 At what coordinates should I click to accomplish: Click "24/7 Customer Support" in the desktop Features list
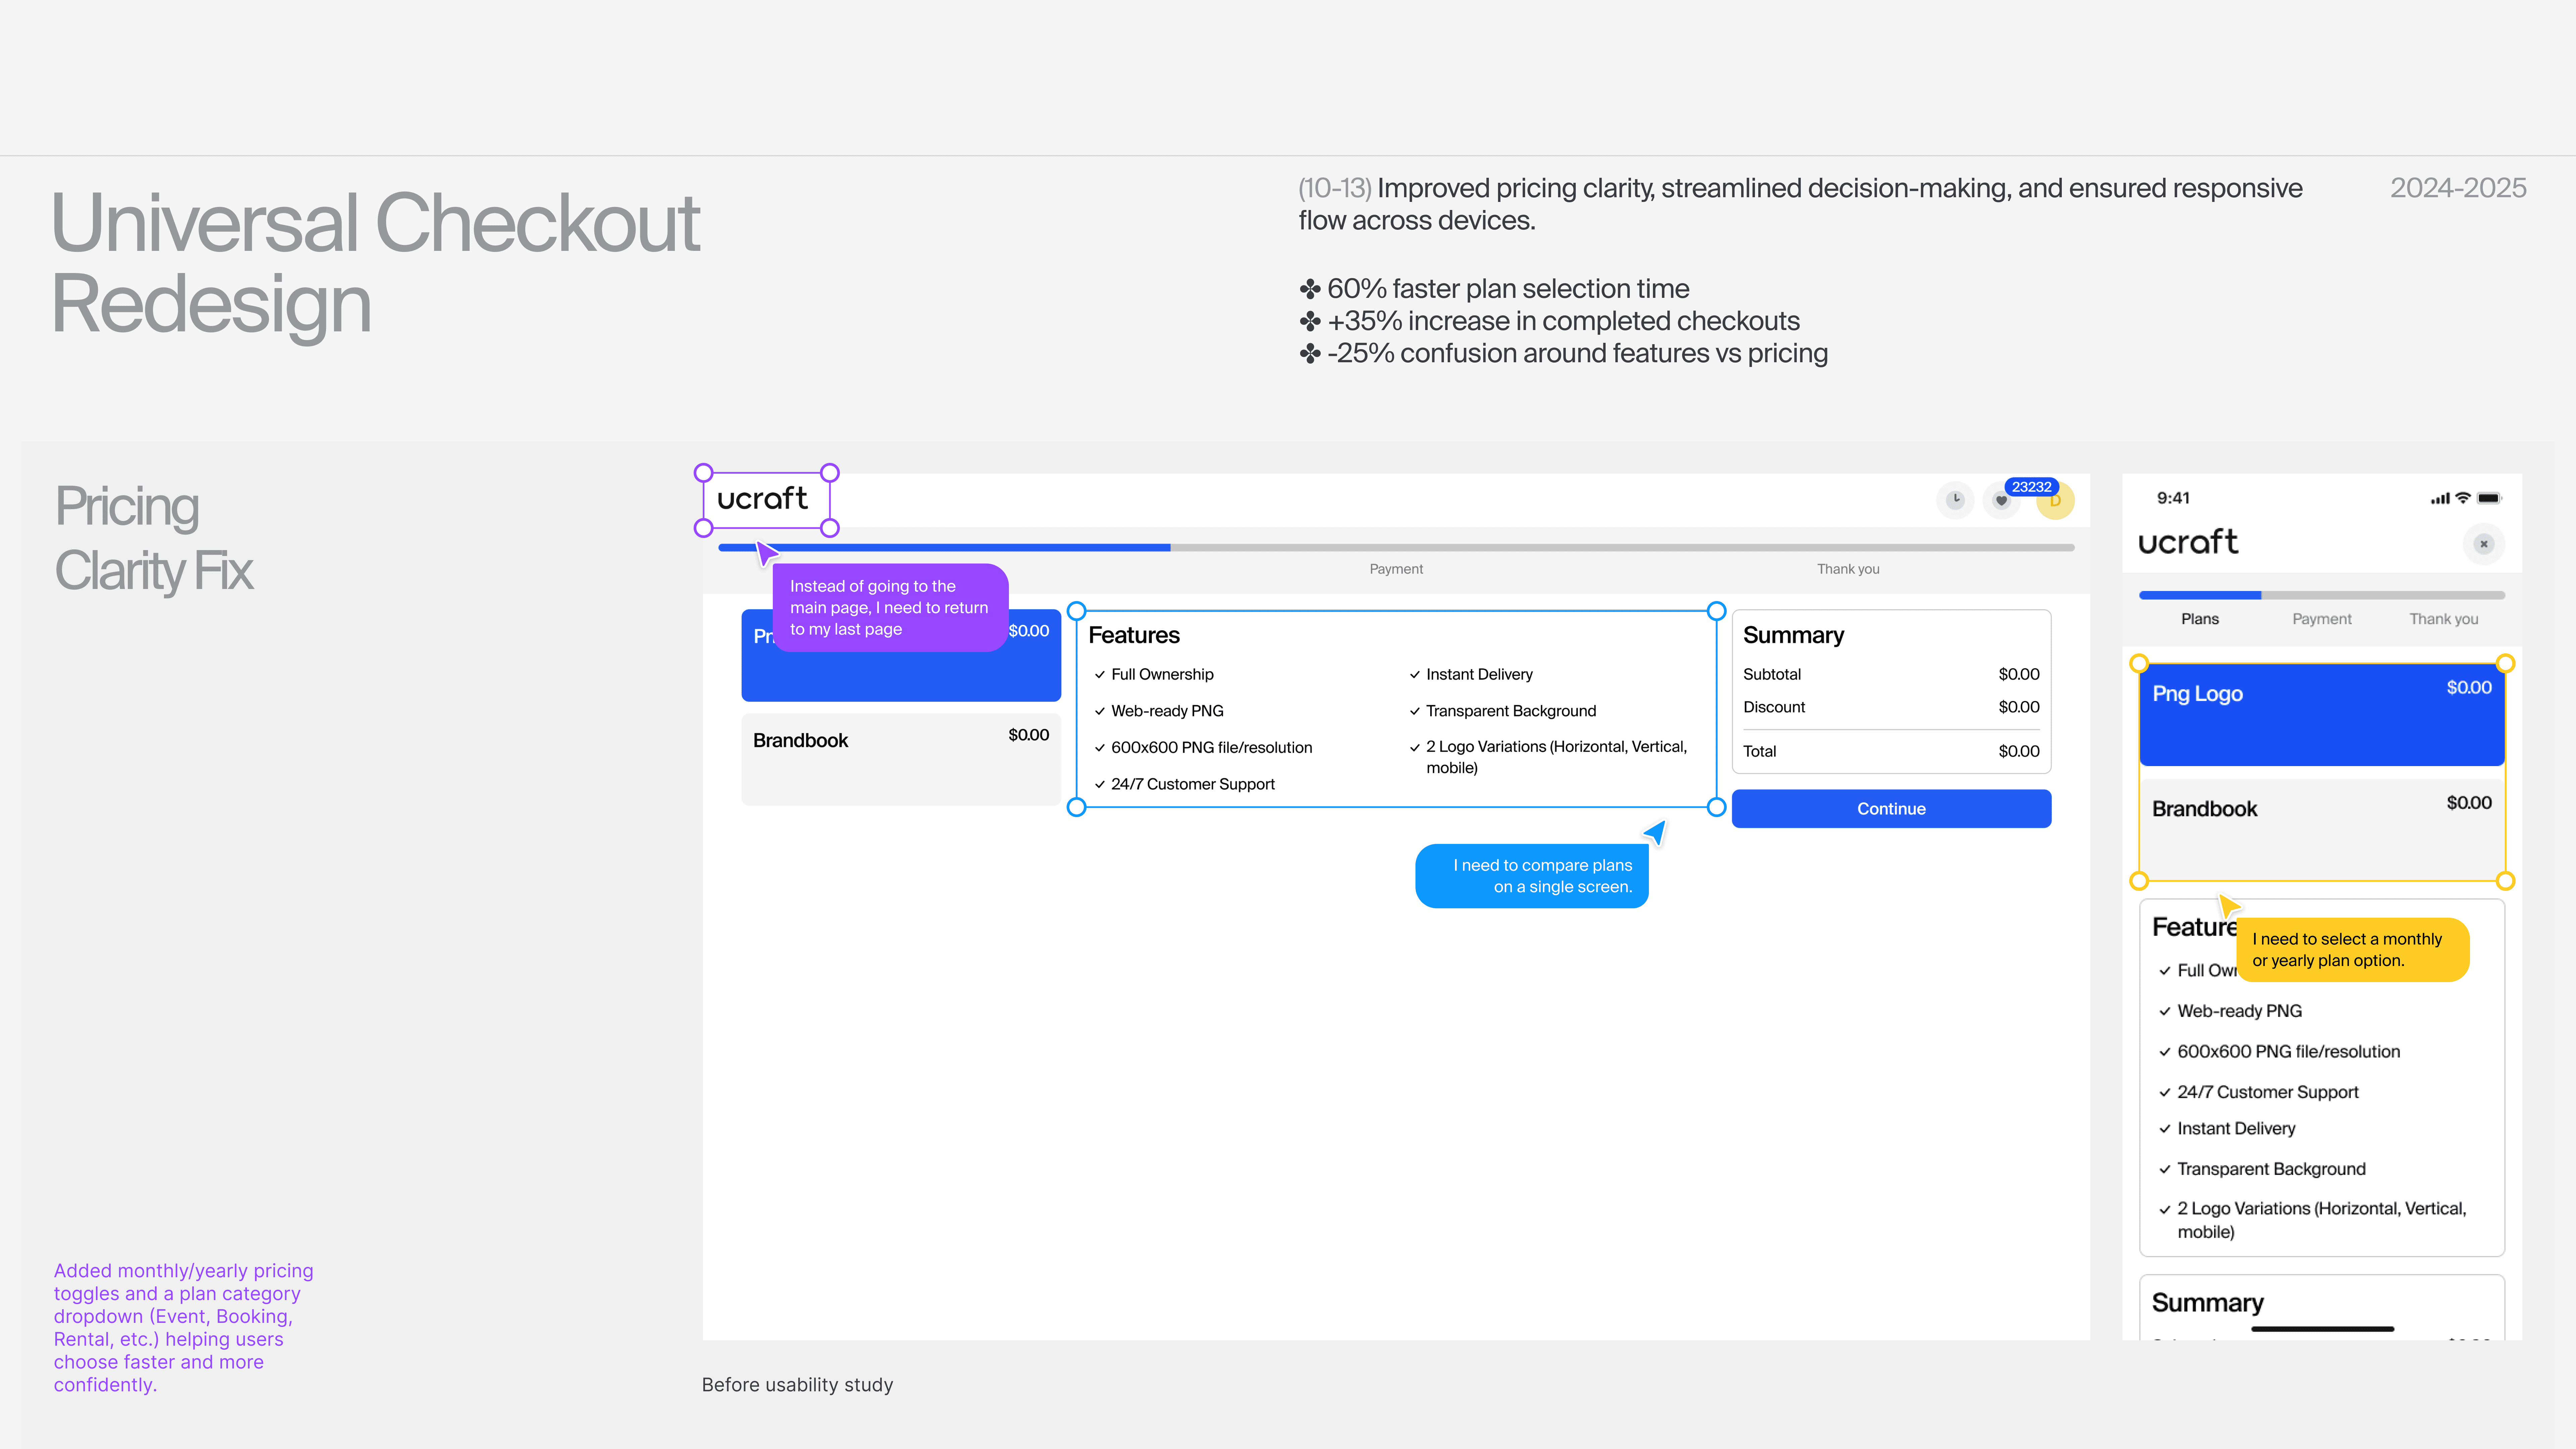(x=1193, y=784)
